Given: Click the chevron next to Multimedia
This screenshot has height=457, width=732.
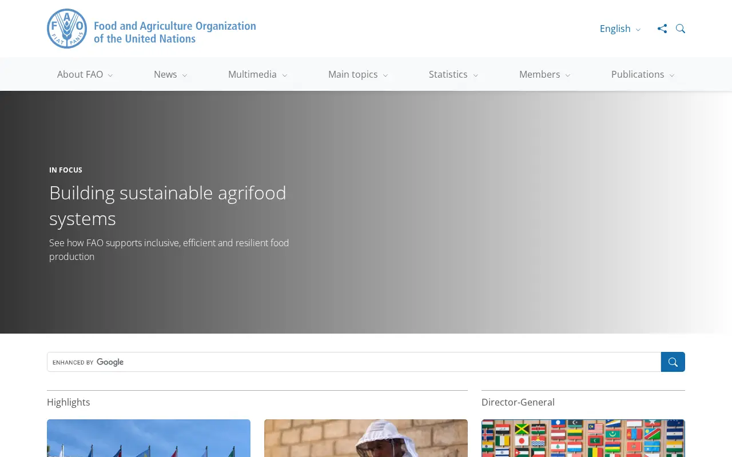Looking at the screenshot, I should coord(285,75).
